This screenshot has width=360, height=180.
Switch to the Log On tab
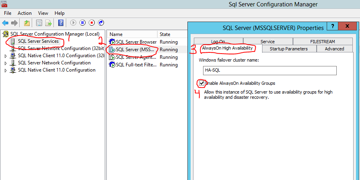pos(218,41)
